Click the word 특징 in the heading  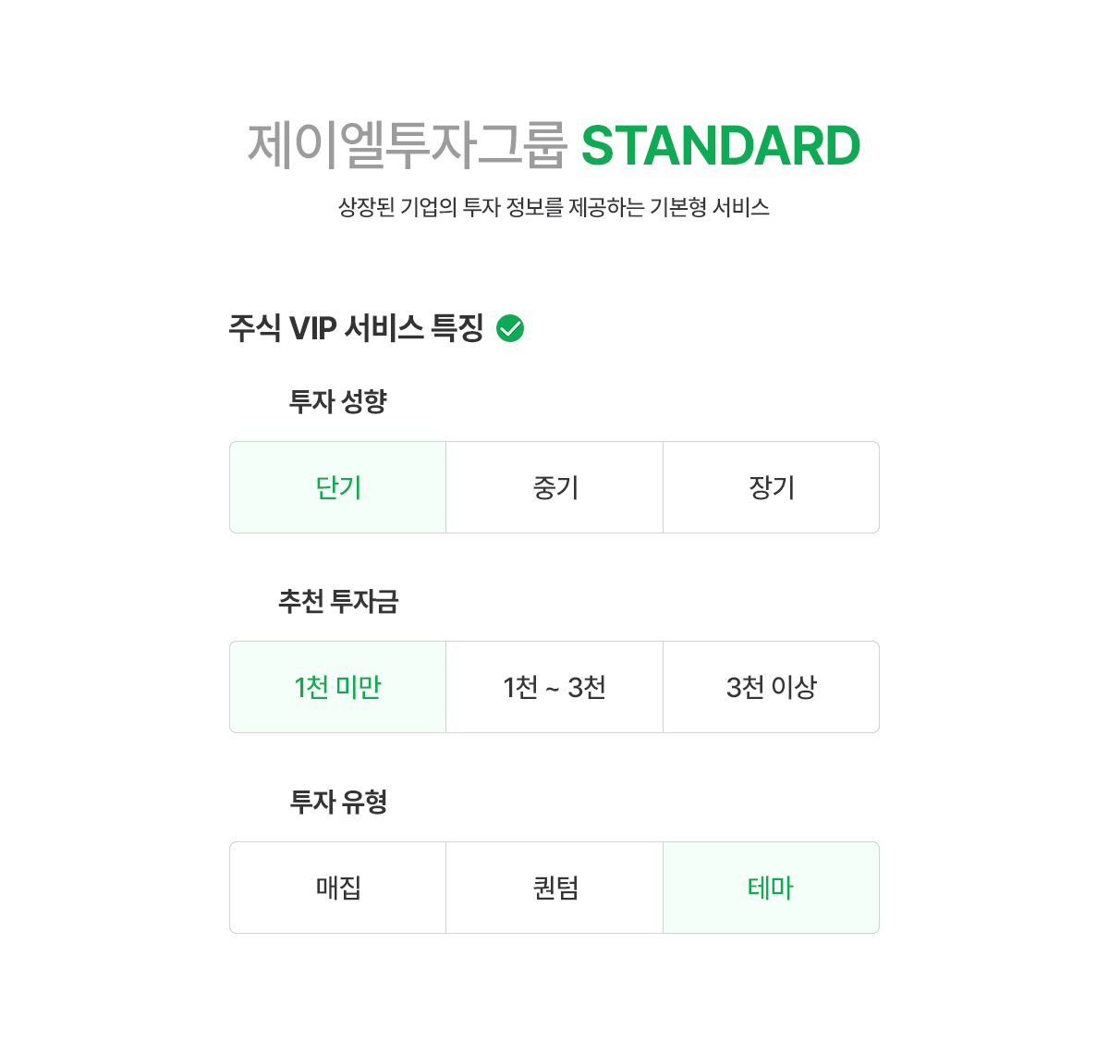point(458,328)
